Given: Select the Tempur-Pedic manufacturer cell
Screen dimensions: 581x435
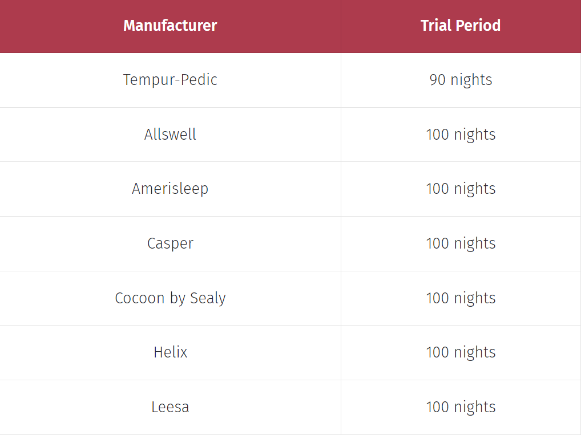Looking at the screenshot, I should pos(170,80).
